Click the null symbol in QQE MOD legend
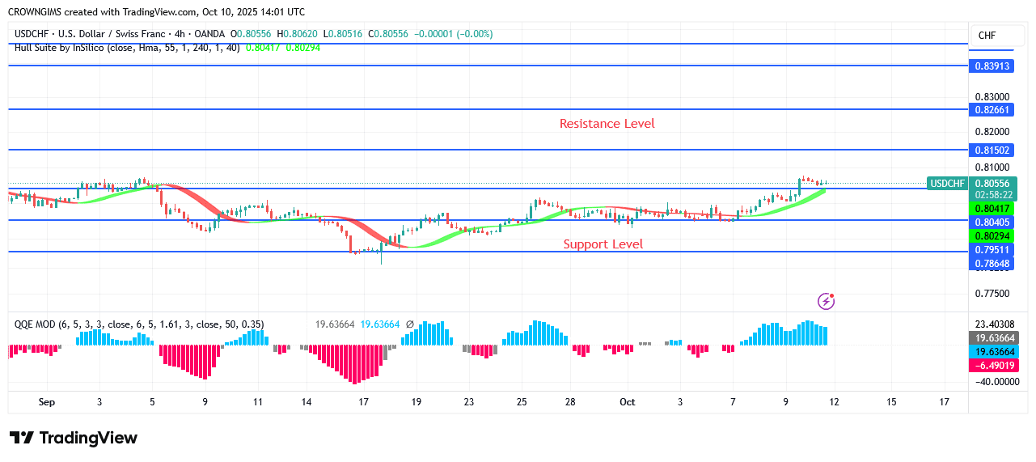 click(409, 324)
